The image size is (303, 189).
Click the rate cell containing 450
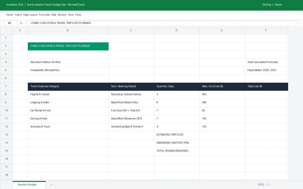point(222,95)
